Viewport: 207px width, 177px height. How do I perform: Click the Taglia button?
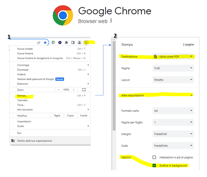tap(57, 115)
